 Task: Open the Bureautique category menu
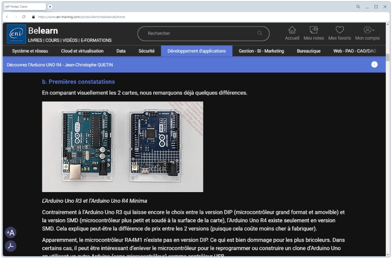click(x=309, y=50)
